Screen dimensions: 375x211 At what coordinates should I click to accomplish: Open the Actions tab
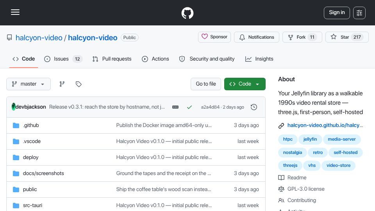tap(155, 59)
